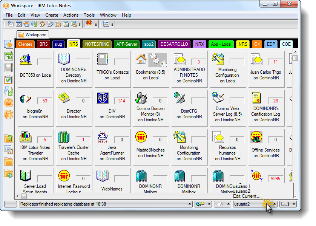
Task: Open the Domino Domain Monitor database
Action: pos(141,98)
